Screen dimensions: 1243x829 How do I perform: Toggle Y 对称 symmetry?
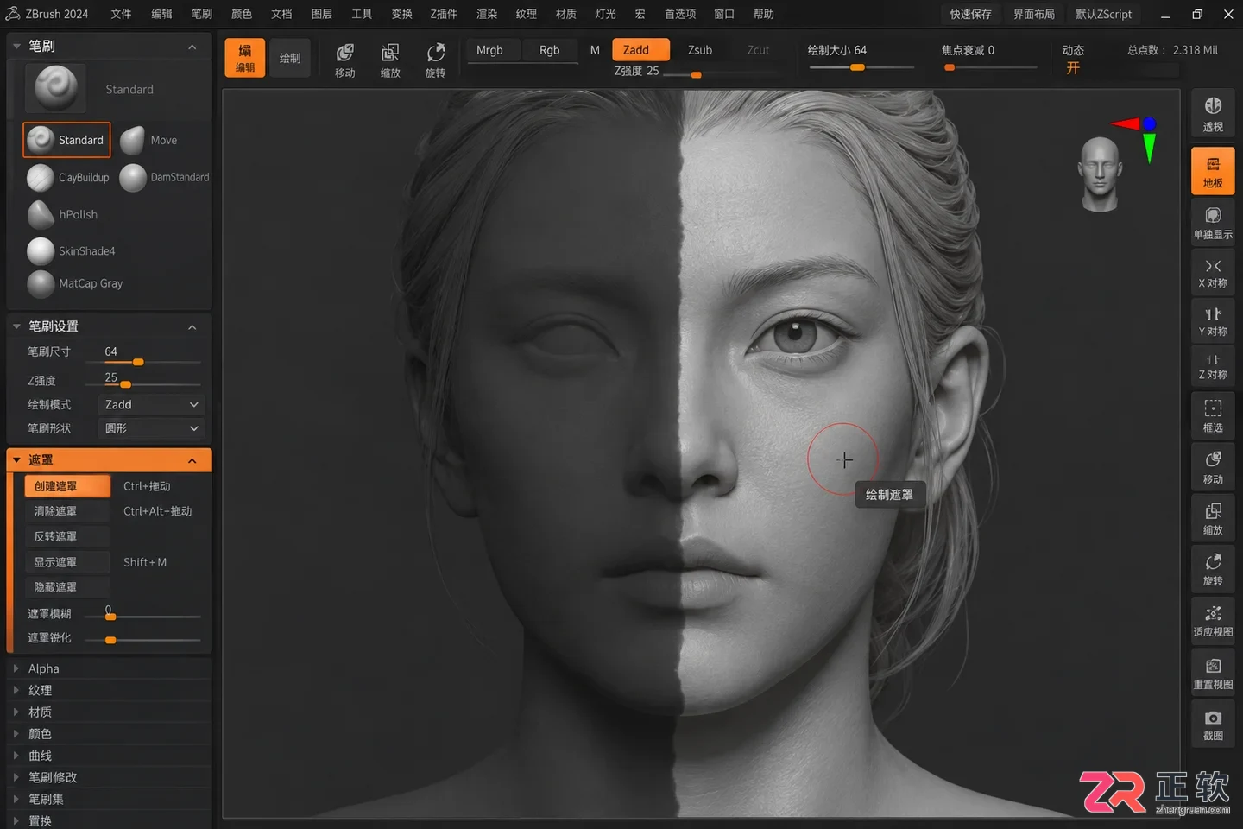1213,321
